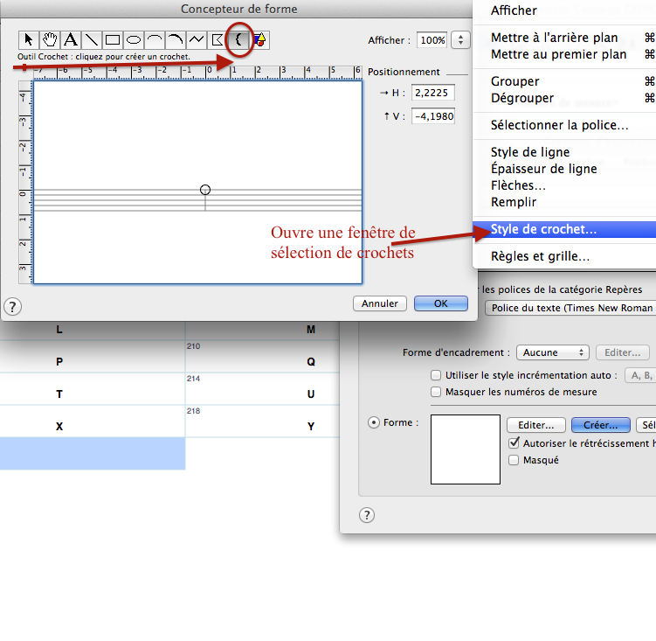Enable 'Masquer les numéros de mesure' checkbox

[x=437, y=392]
